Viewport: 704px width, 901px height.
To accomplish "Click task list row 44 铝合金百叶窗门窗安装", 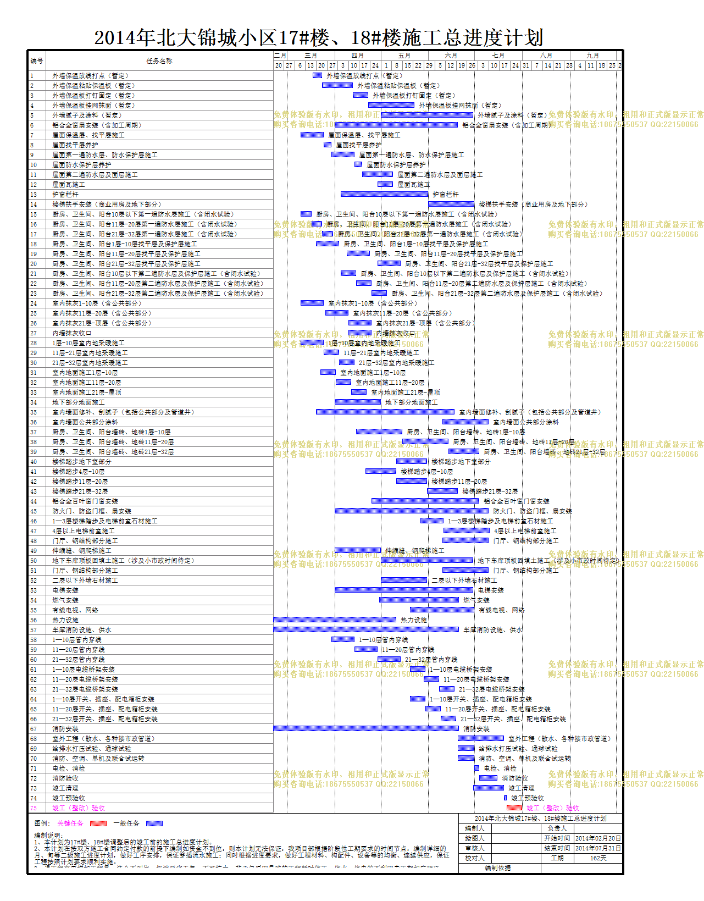I will coord(151,501).
